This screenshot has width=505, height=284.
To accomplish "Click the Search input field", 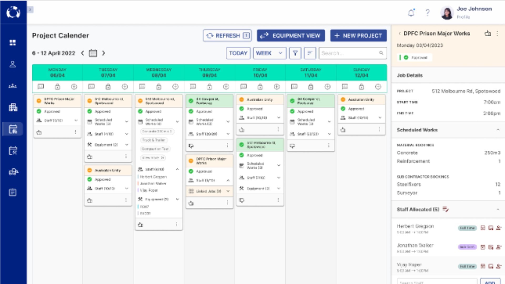I will click(x=349, y=53).
